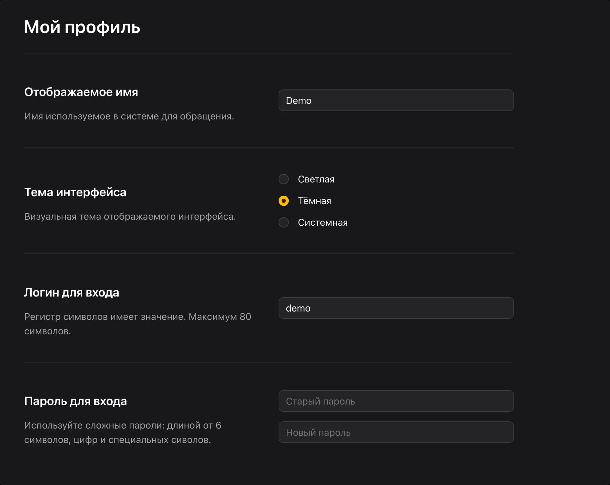Image resolution: width=610 pixels, height=485 pixels.
Task: Click the Логин для входа section title
Action: tap(71, 293)
